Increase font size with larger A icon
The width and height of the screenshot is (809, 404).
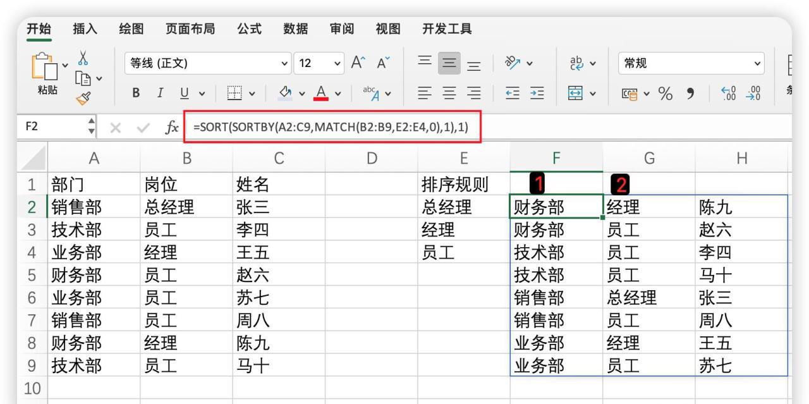click(x=358, y=63)
